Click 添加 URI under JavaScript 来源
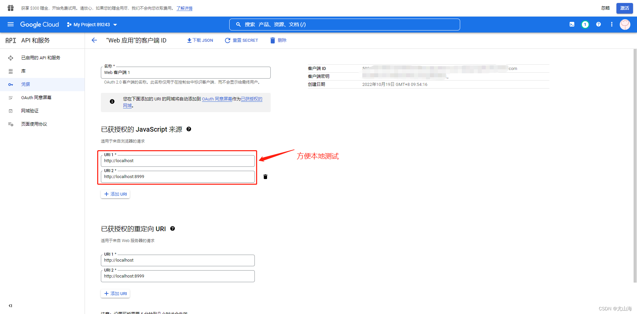Image resolution: width=637 pixels, height=314 pixels. [x=115, y=194]
